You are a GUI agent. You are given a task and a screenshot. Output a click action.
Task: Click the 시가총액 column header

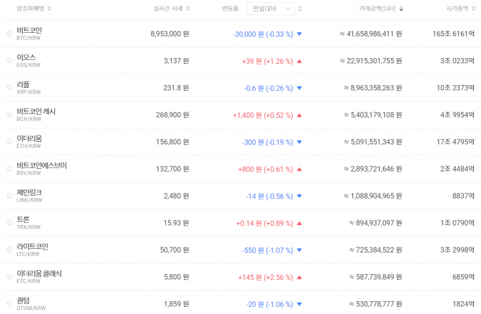click(457, 8)
